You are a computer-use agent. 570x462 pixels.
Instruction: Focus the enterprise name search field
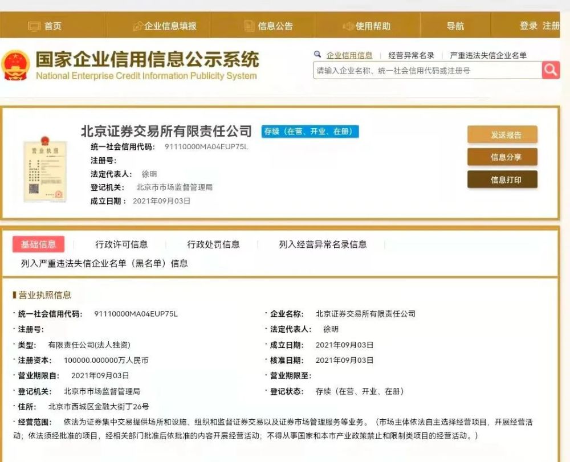click(427, 70)
